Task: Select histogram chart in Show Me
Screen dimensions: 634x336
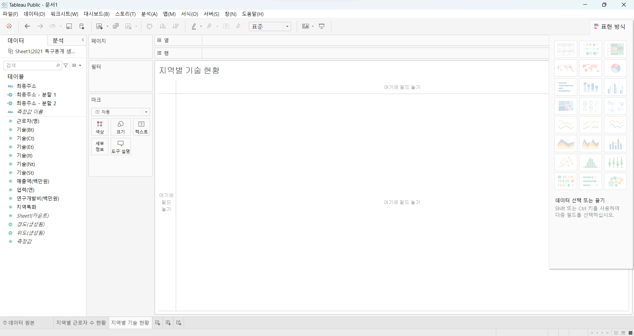Action: pos(590,162)
